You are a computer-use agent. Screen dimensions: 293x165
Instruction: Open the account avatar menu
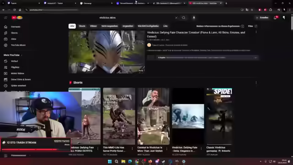284,17
